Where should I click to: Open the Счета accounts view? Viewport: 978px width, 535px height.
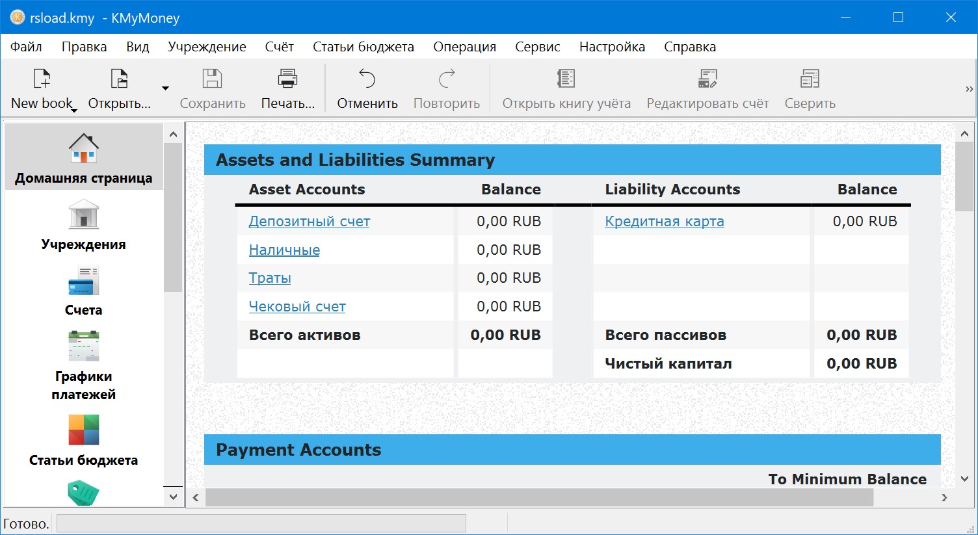(84, 291)
